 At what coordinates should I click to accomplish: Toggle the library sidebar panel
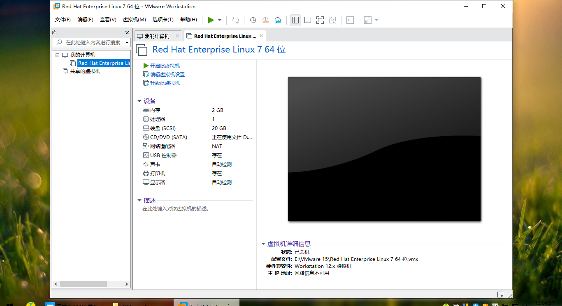point(295,20)
